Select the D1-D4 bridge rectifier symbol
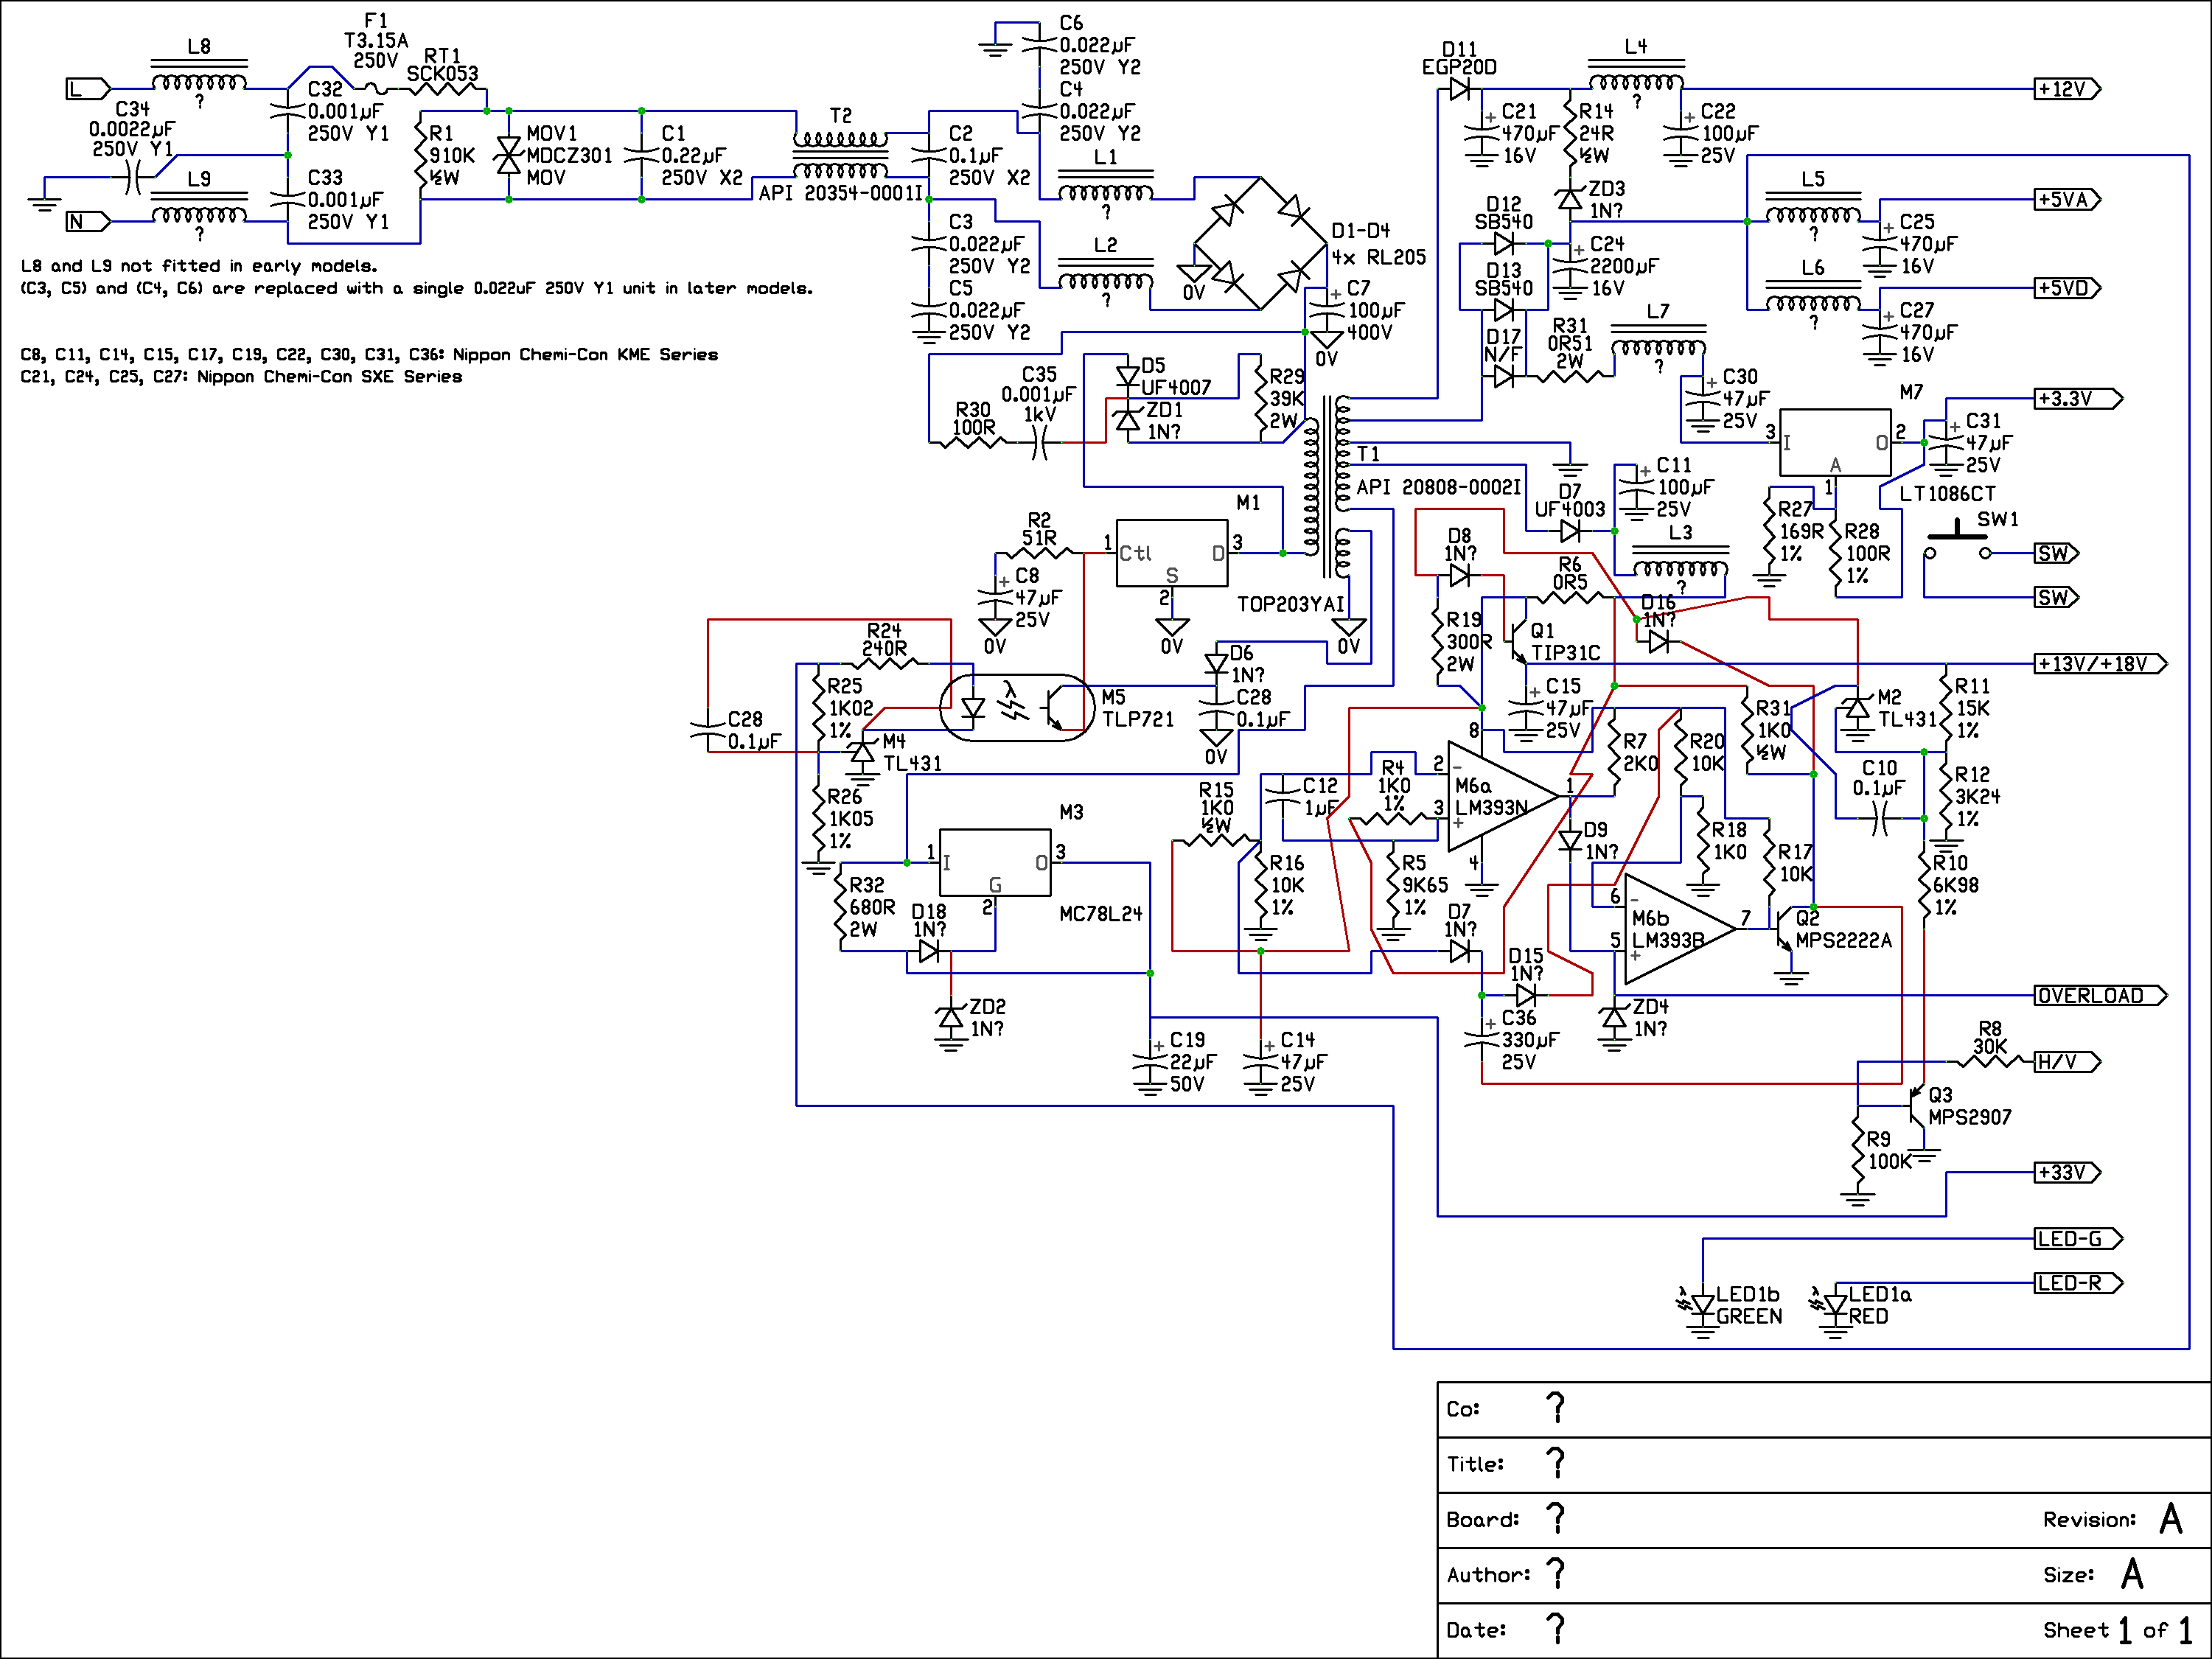 pyautogui.click(x=1260, y=243)
